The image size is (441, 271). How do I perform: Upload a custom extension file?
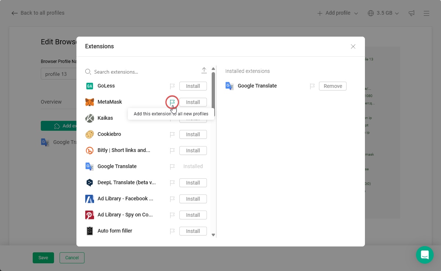(x=204, y=70)
